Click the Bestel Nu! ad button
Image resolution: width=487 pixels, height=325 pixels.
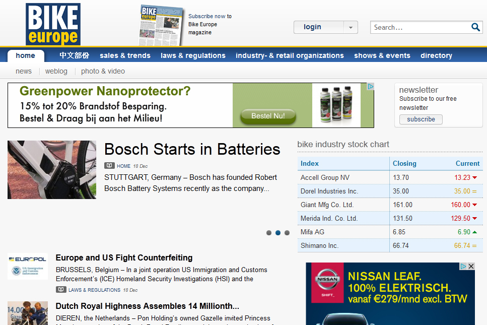267,116
